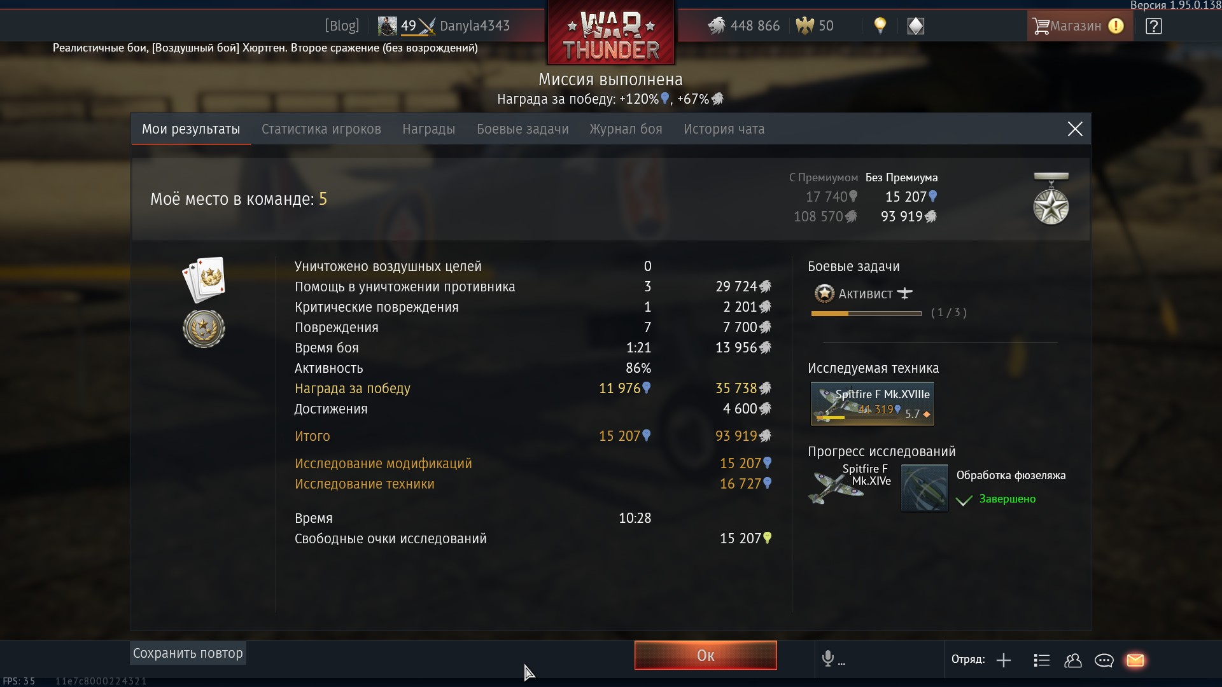
Task: Open the История чата tab
Action: click(x=724, y=129)
